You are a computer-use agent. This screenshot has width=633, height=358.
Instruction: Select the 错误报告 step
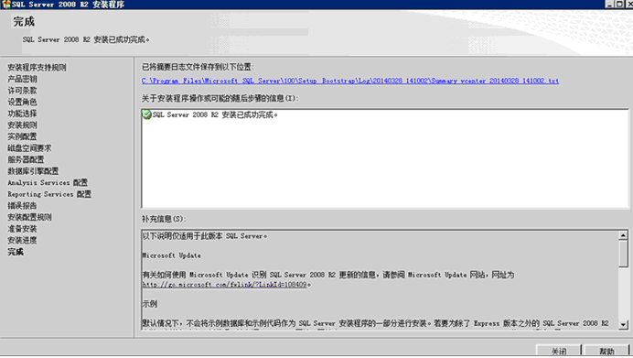tap(22, 206)
